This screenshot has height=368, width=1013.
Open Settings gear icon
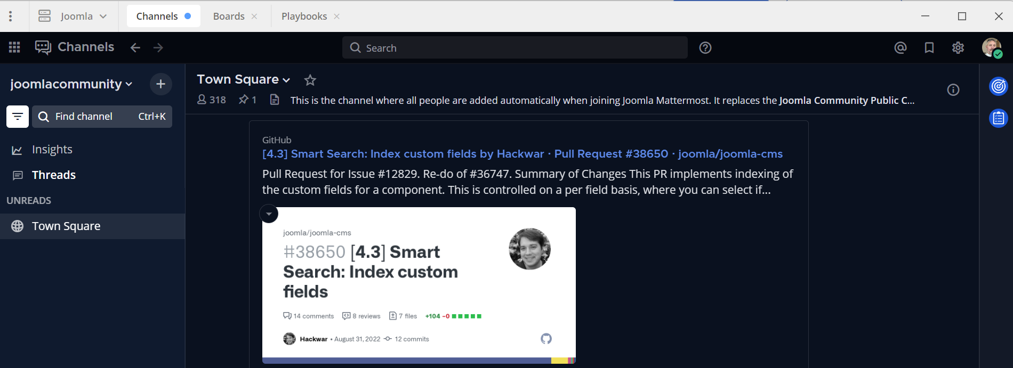958,48
